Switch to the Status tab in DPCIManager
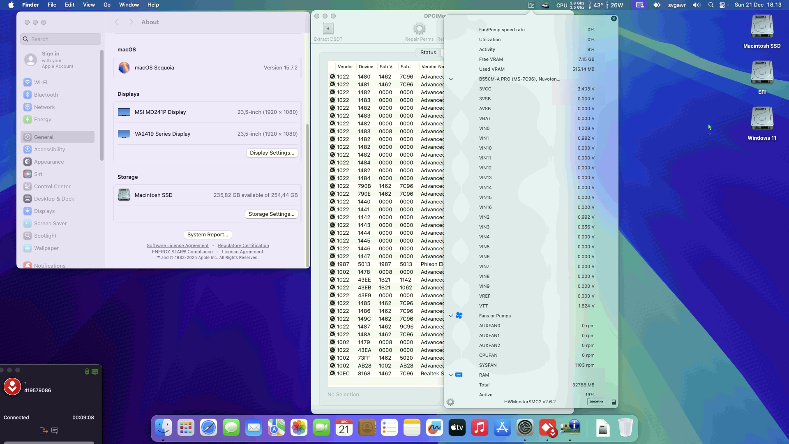789x444 pixels. tap(428, 53)
